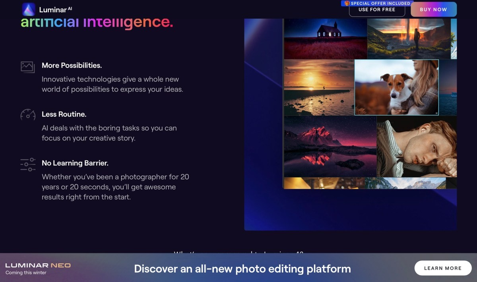The height and width of the screenshot is (282, 477).
Task: Click the More Possibilities heading
Action: 72,65
